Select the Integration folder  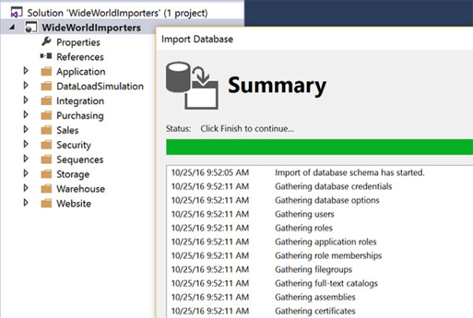pyautogui.click(x=80, y=101)
